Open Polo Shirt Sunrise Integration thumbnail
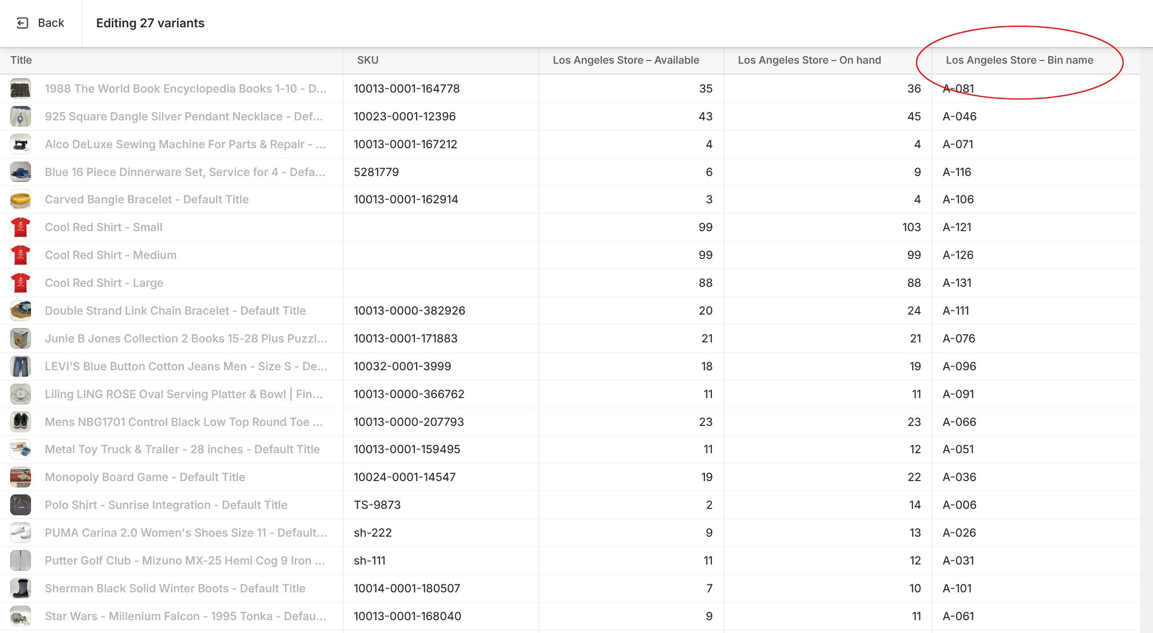 [20, 505]
